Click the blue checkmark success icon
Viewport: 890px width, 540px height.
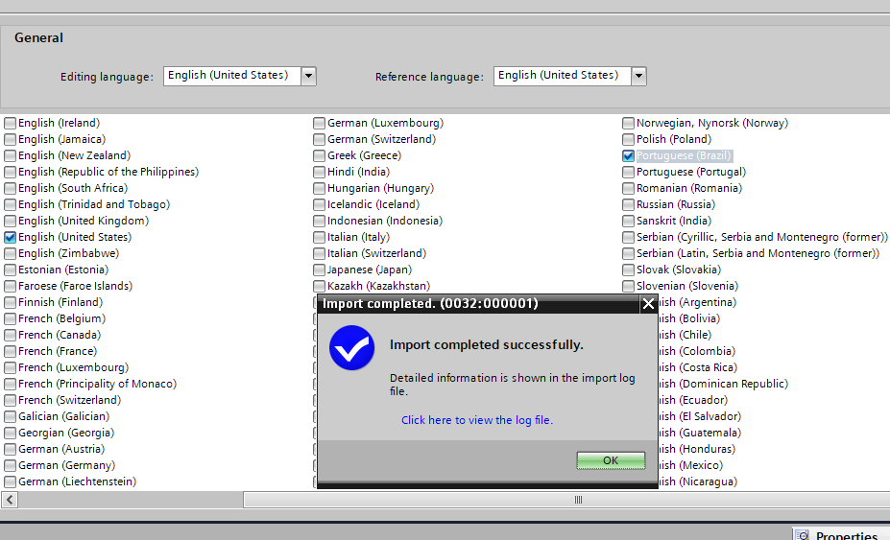[x=352, y=348]
